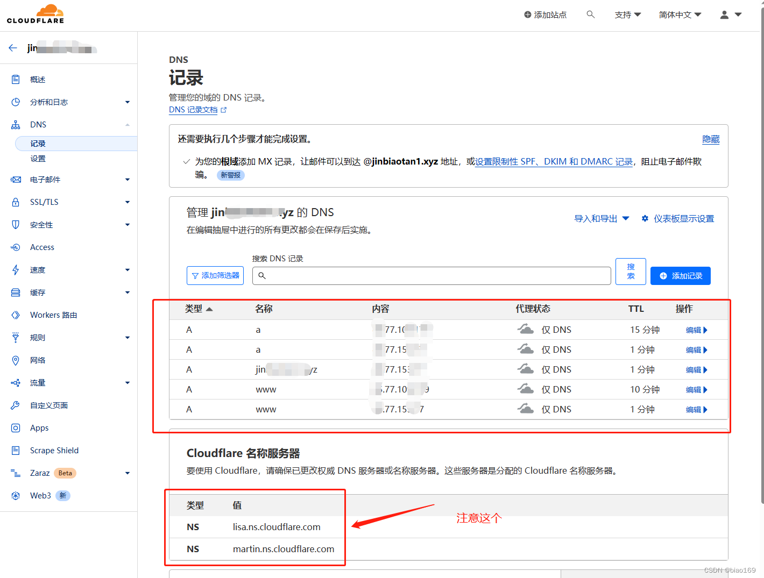Image resolution: width=764 pixels, height=578 pixels.
Task: Select 设置 under DNS in sidebar
Action: pyautogui.click(x=38, y=159)
